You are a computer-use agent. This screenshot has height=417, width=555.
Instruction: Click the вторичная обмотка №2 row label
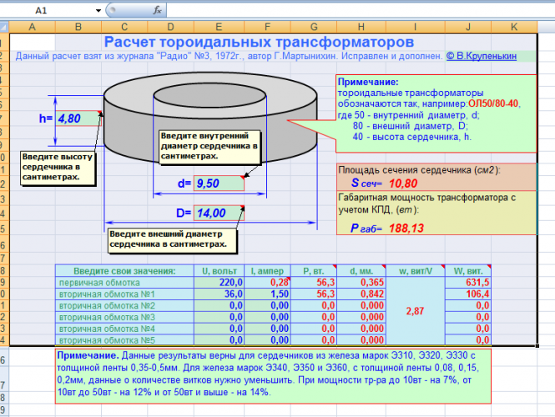(x=124, y=305)
